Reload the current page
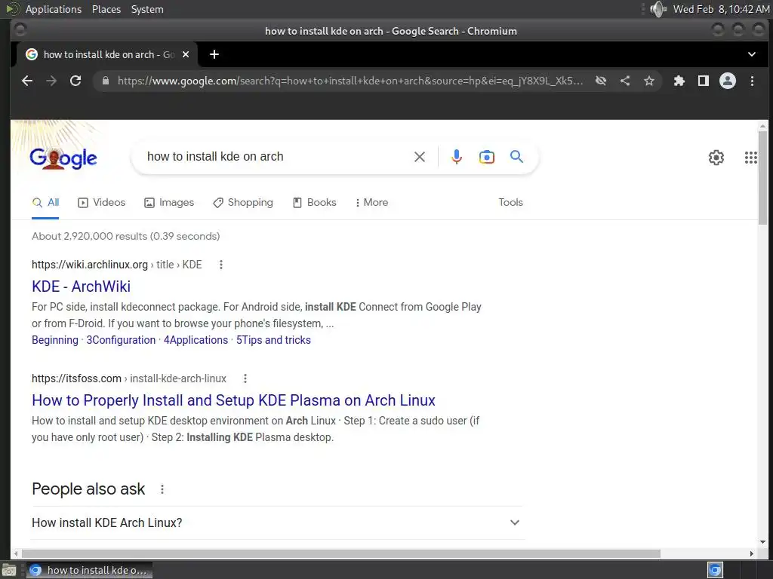 75,81
